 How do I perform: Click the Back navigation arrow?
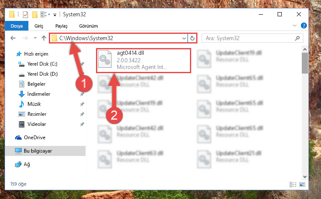click(x=13, y=38)
